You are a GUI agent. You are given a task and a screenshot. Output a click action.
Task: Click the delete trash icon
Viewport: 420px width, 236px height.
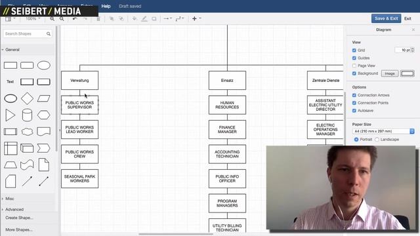click(98, 19)
